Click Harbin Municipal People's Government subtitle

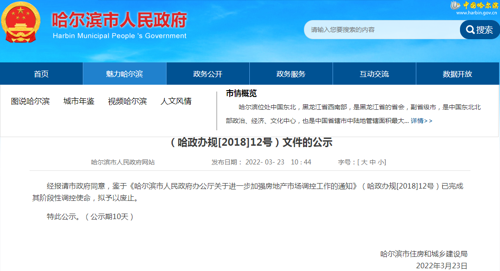[x=120, y=36]
